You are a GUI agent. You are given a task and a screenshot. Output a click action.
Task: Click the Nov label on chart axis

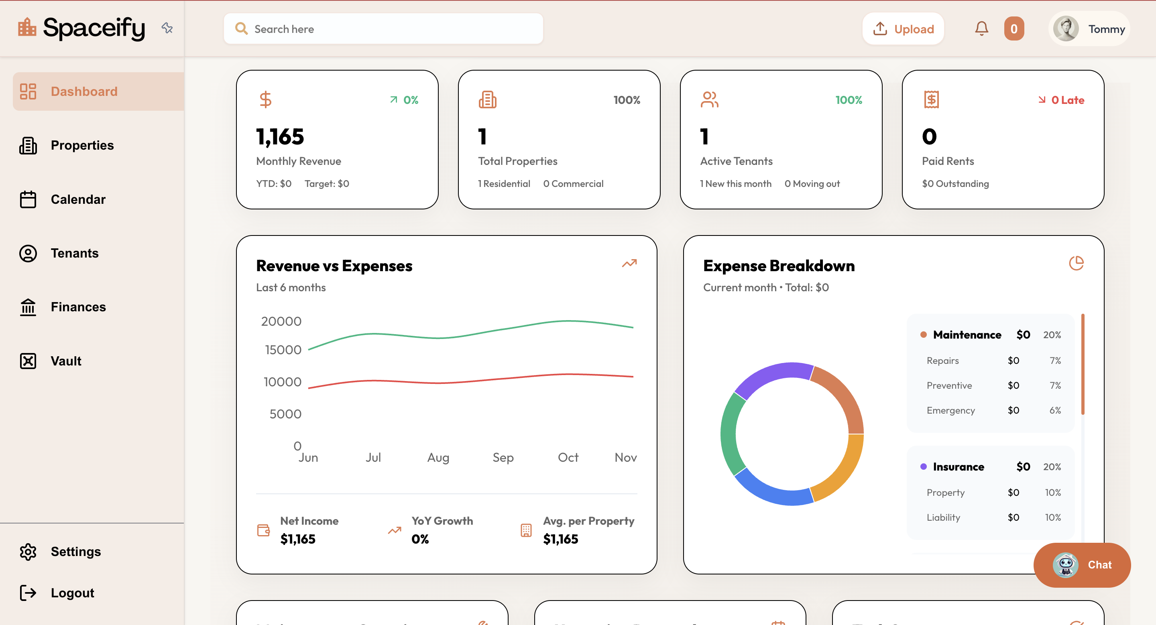pos(626,457)
